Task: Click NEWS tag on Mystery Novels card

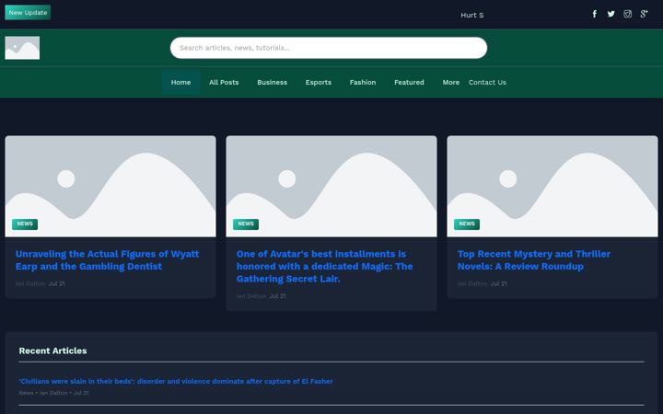Action: (467, 224)
